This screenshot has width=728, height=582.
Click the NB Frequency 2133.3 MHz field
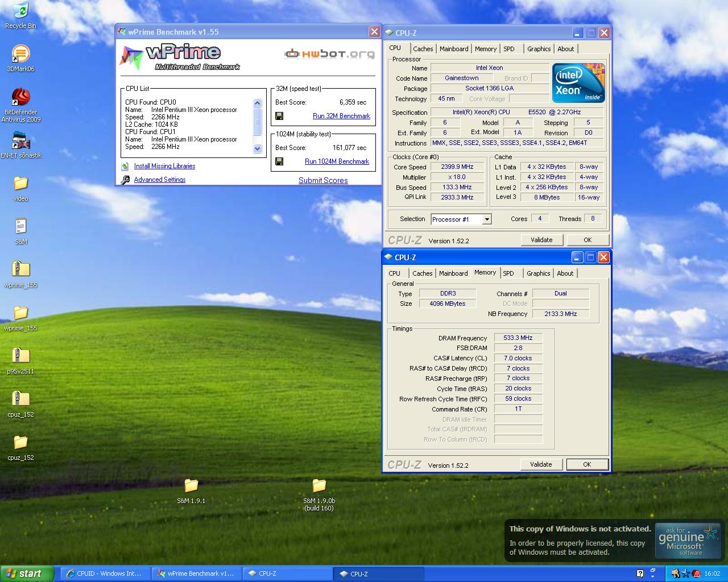pyautogui.click(x=560, y=314)
